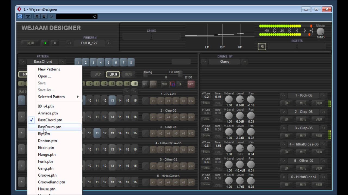The image size is (348, 195).
Task: Click the MODE button
Action: pos(164,84)
